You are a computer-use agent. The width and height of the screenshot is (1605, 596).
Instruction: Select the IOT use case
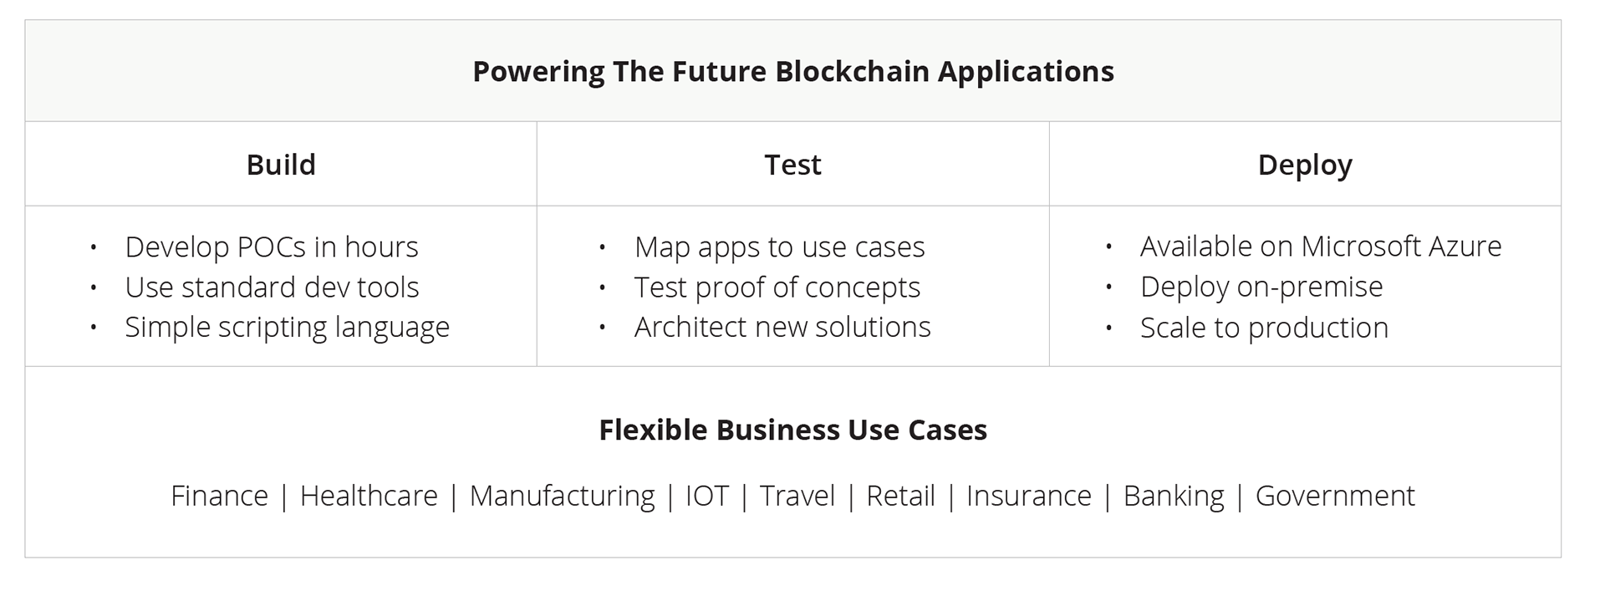(x=707, y=496)
